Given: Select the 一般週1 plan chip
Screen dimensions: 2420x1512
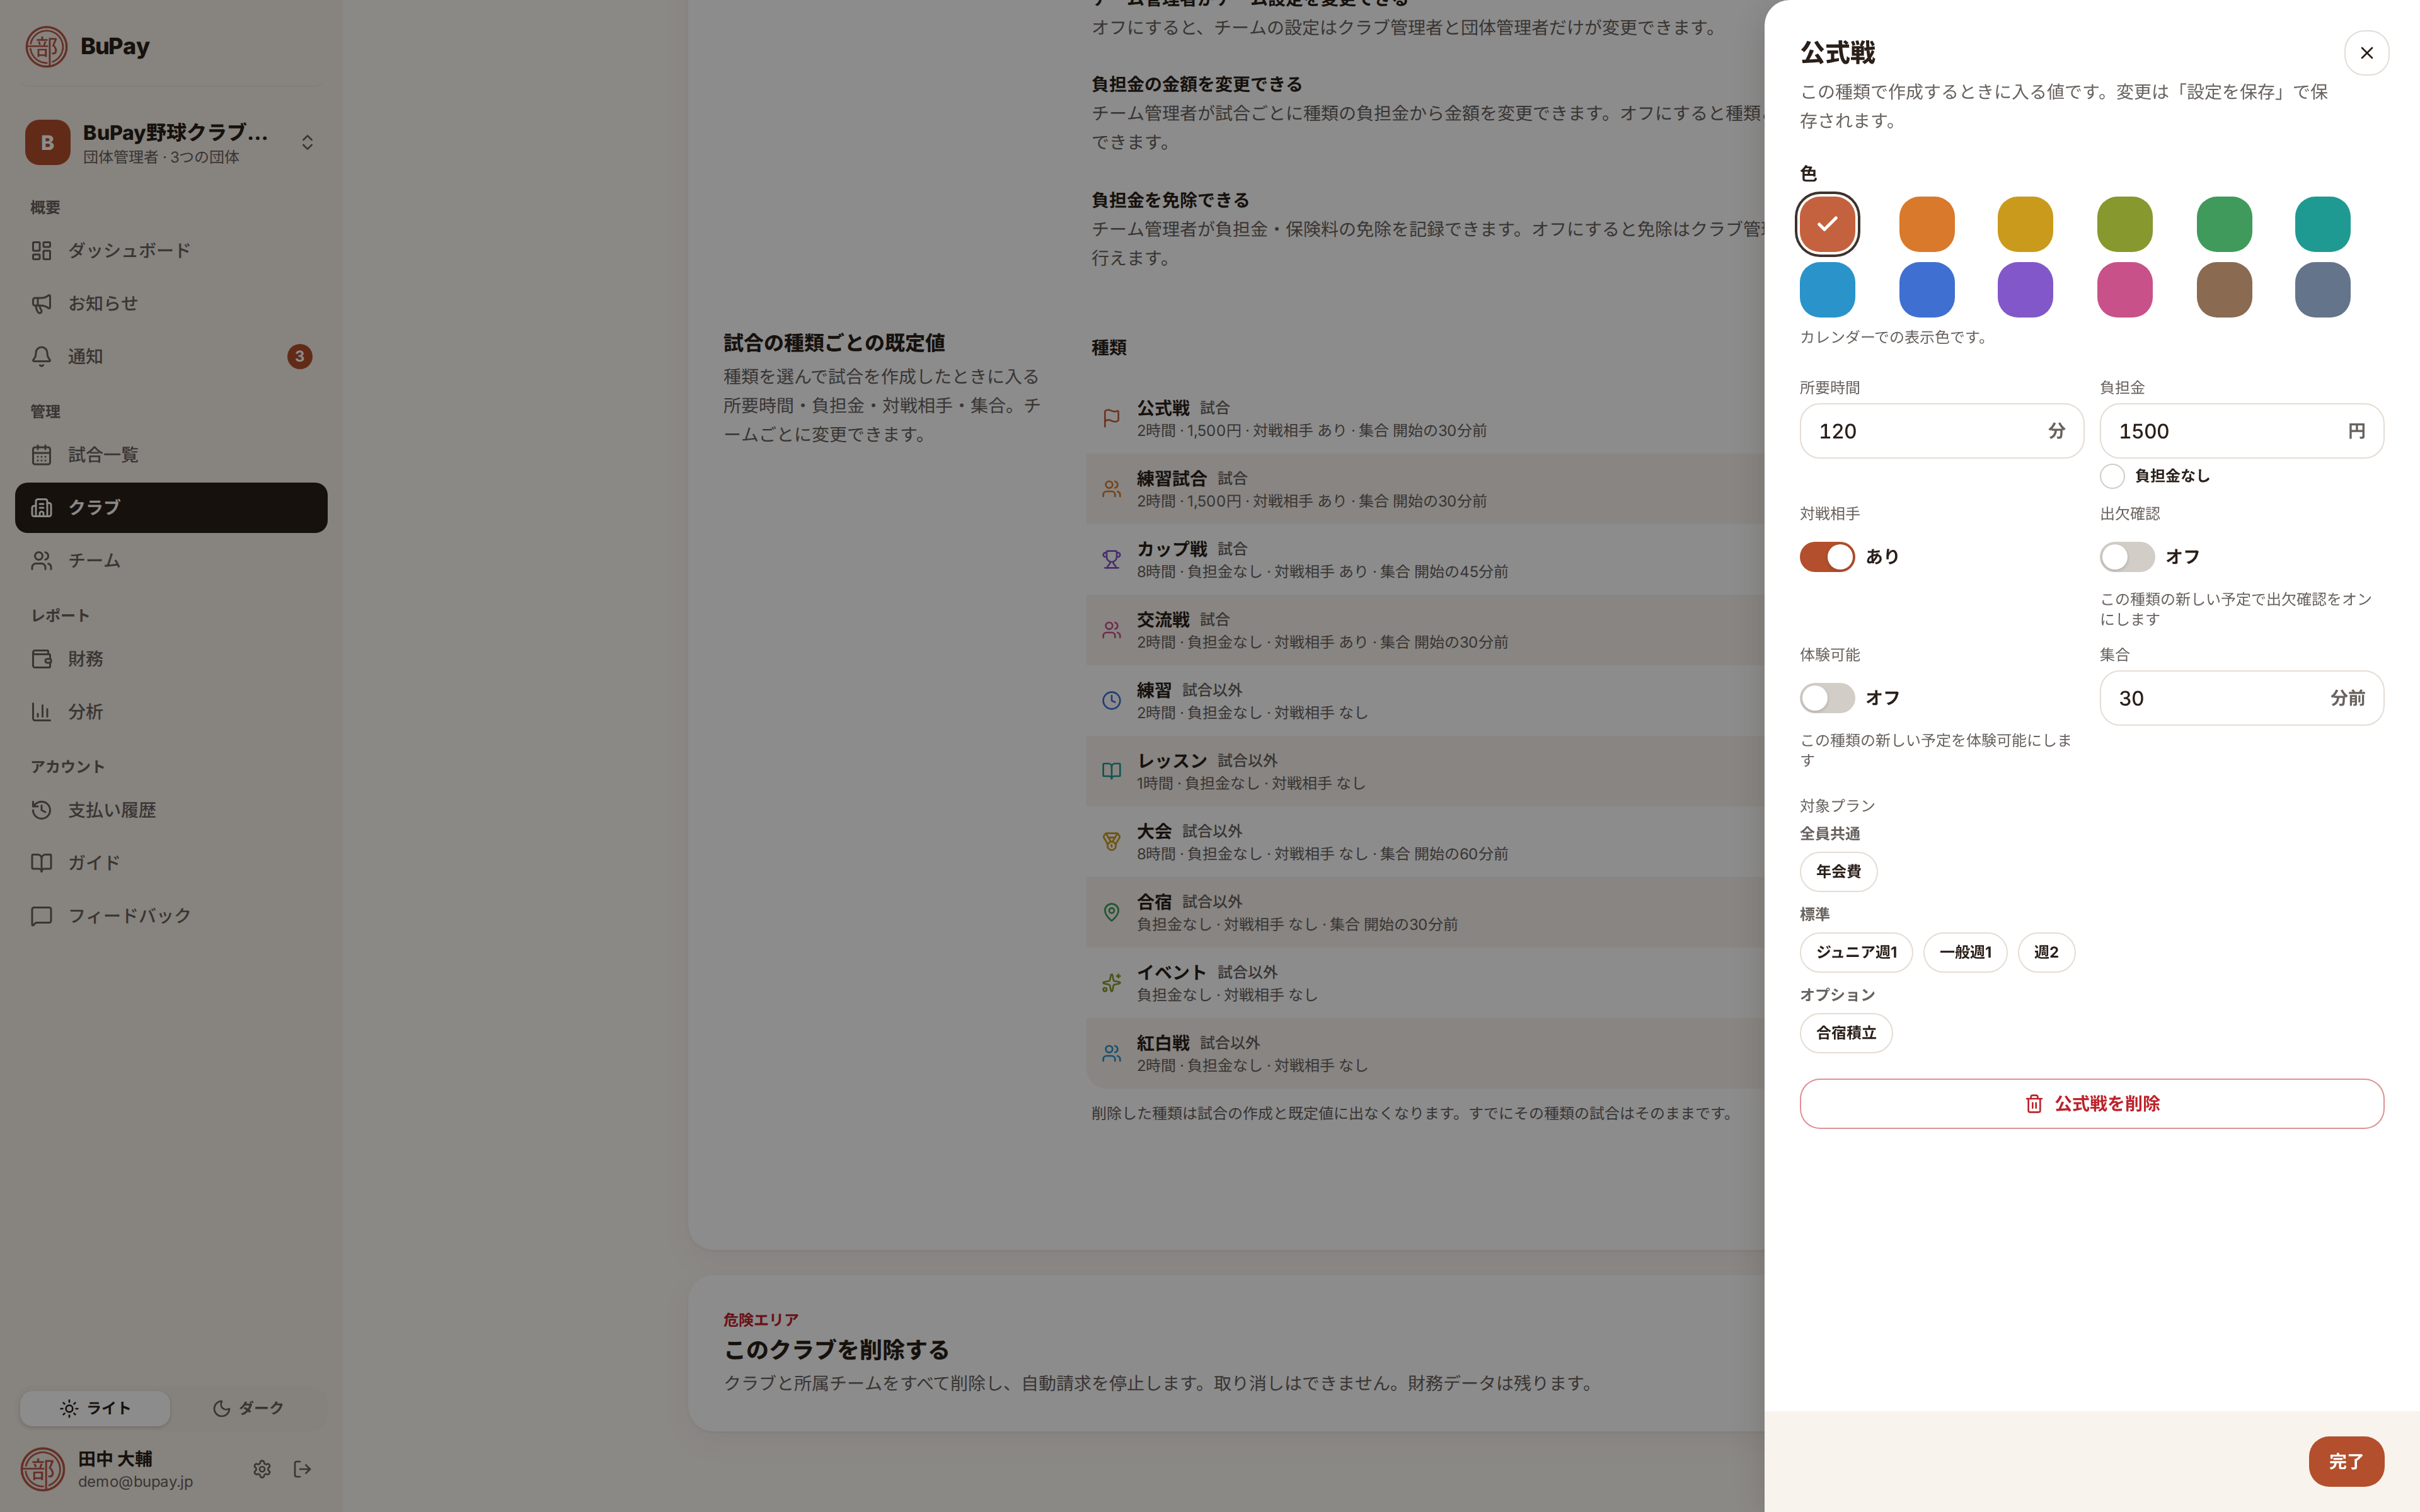Looking at the screenshot, I should click(1965, 953).
